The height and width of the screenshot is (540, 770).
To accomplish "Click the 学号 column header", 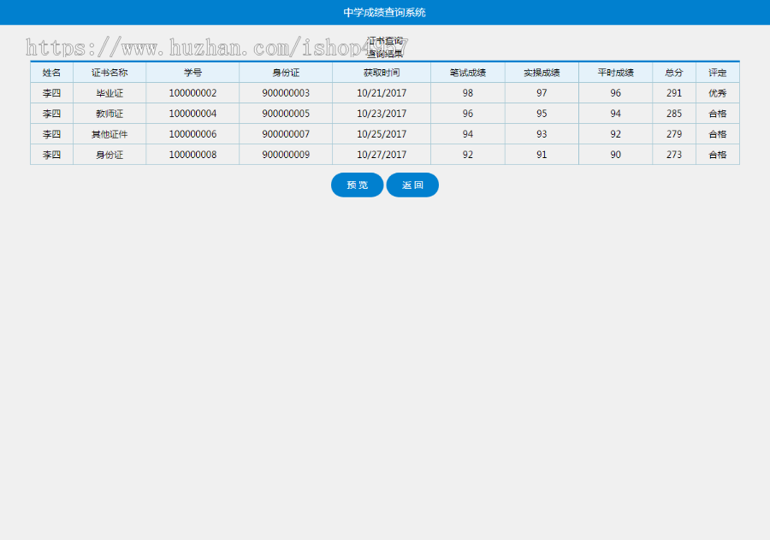I will (x=192, y=73).
